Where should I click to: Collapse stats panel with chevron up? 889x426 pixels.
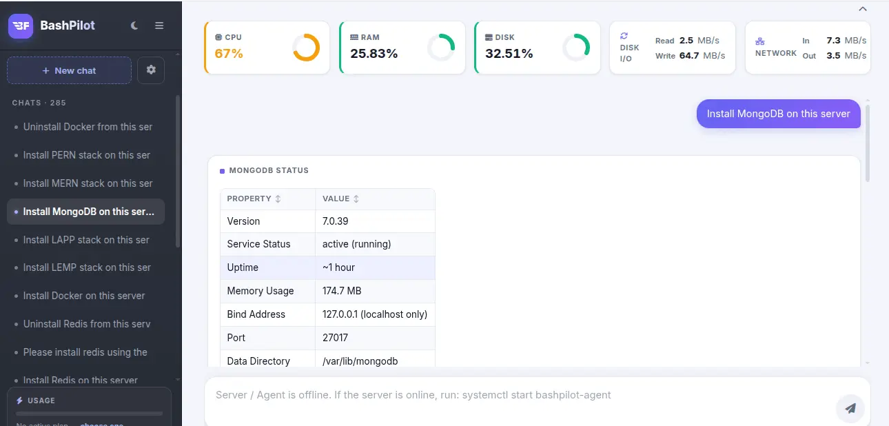863,9
